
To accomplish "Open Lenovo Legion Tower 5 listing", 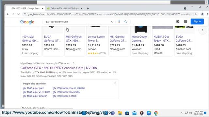I will click(x=96, y=39).
